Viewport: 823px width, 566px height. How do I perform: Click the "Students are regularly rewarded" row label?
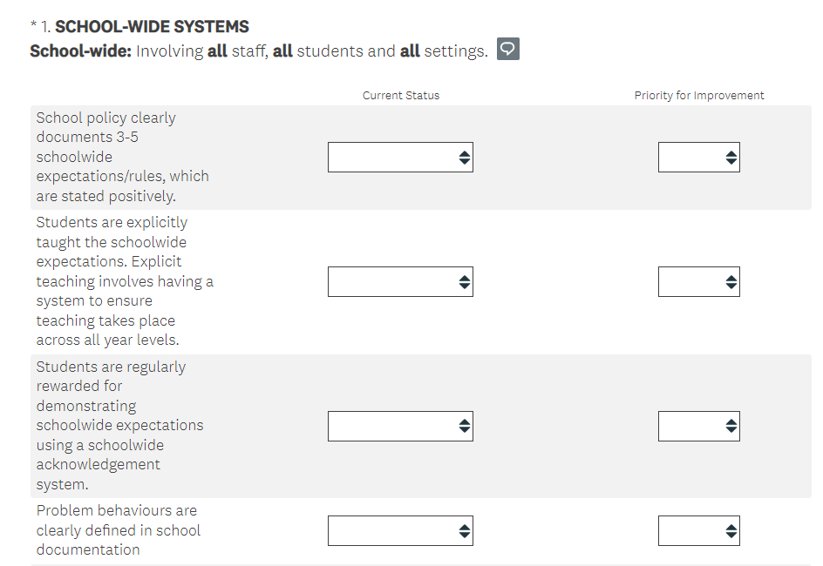coord(119,425)
